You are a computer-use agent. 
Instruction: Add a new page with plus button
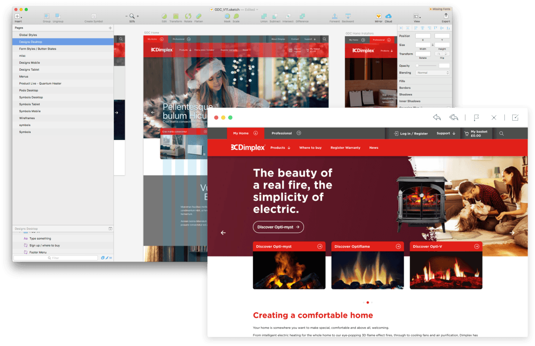110,28
